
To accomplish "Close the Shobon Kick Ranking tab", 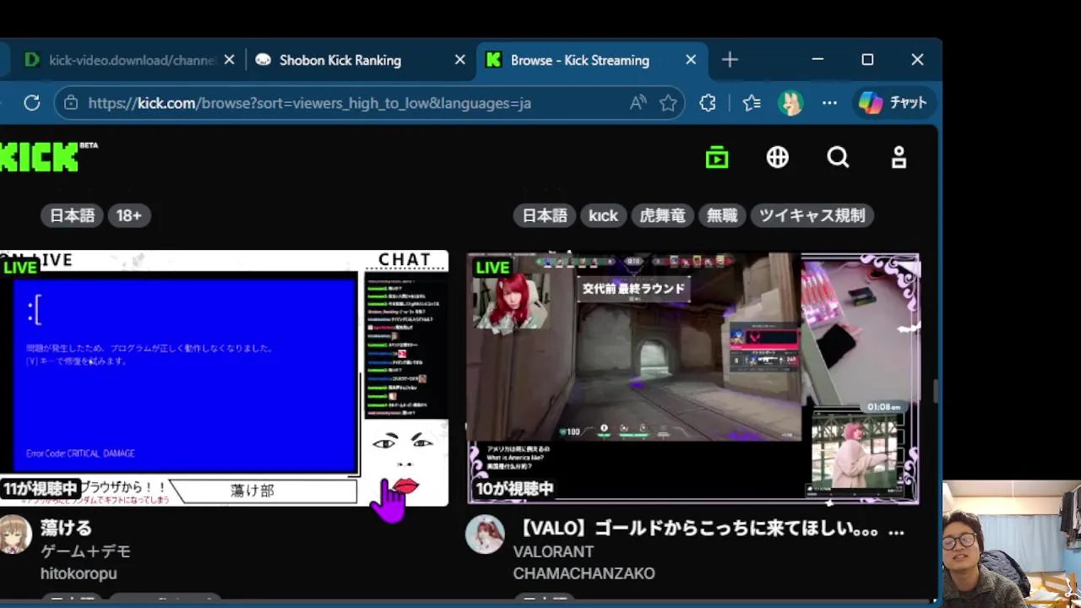I will point(459,60).
